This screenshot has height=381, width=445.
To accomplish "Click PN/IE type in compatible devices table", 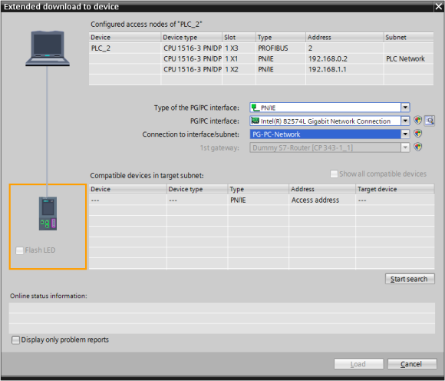I will tap(258, 200).
